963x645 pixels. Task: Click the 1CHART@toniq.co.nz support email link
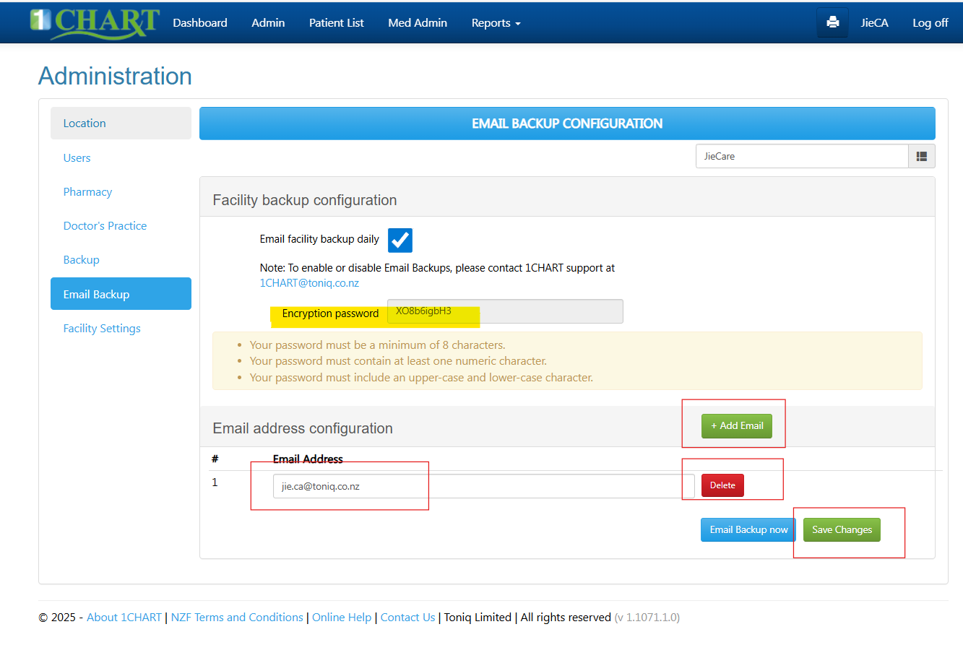[309, 283]
